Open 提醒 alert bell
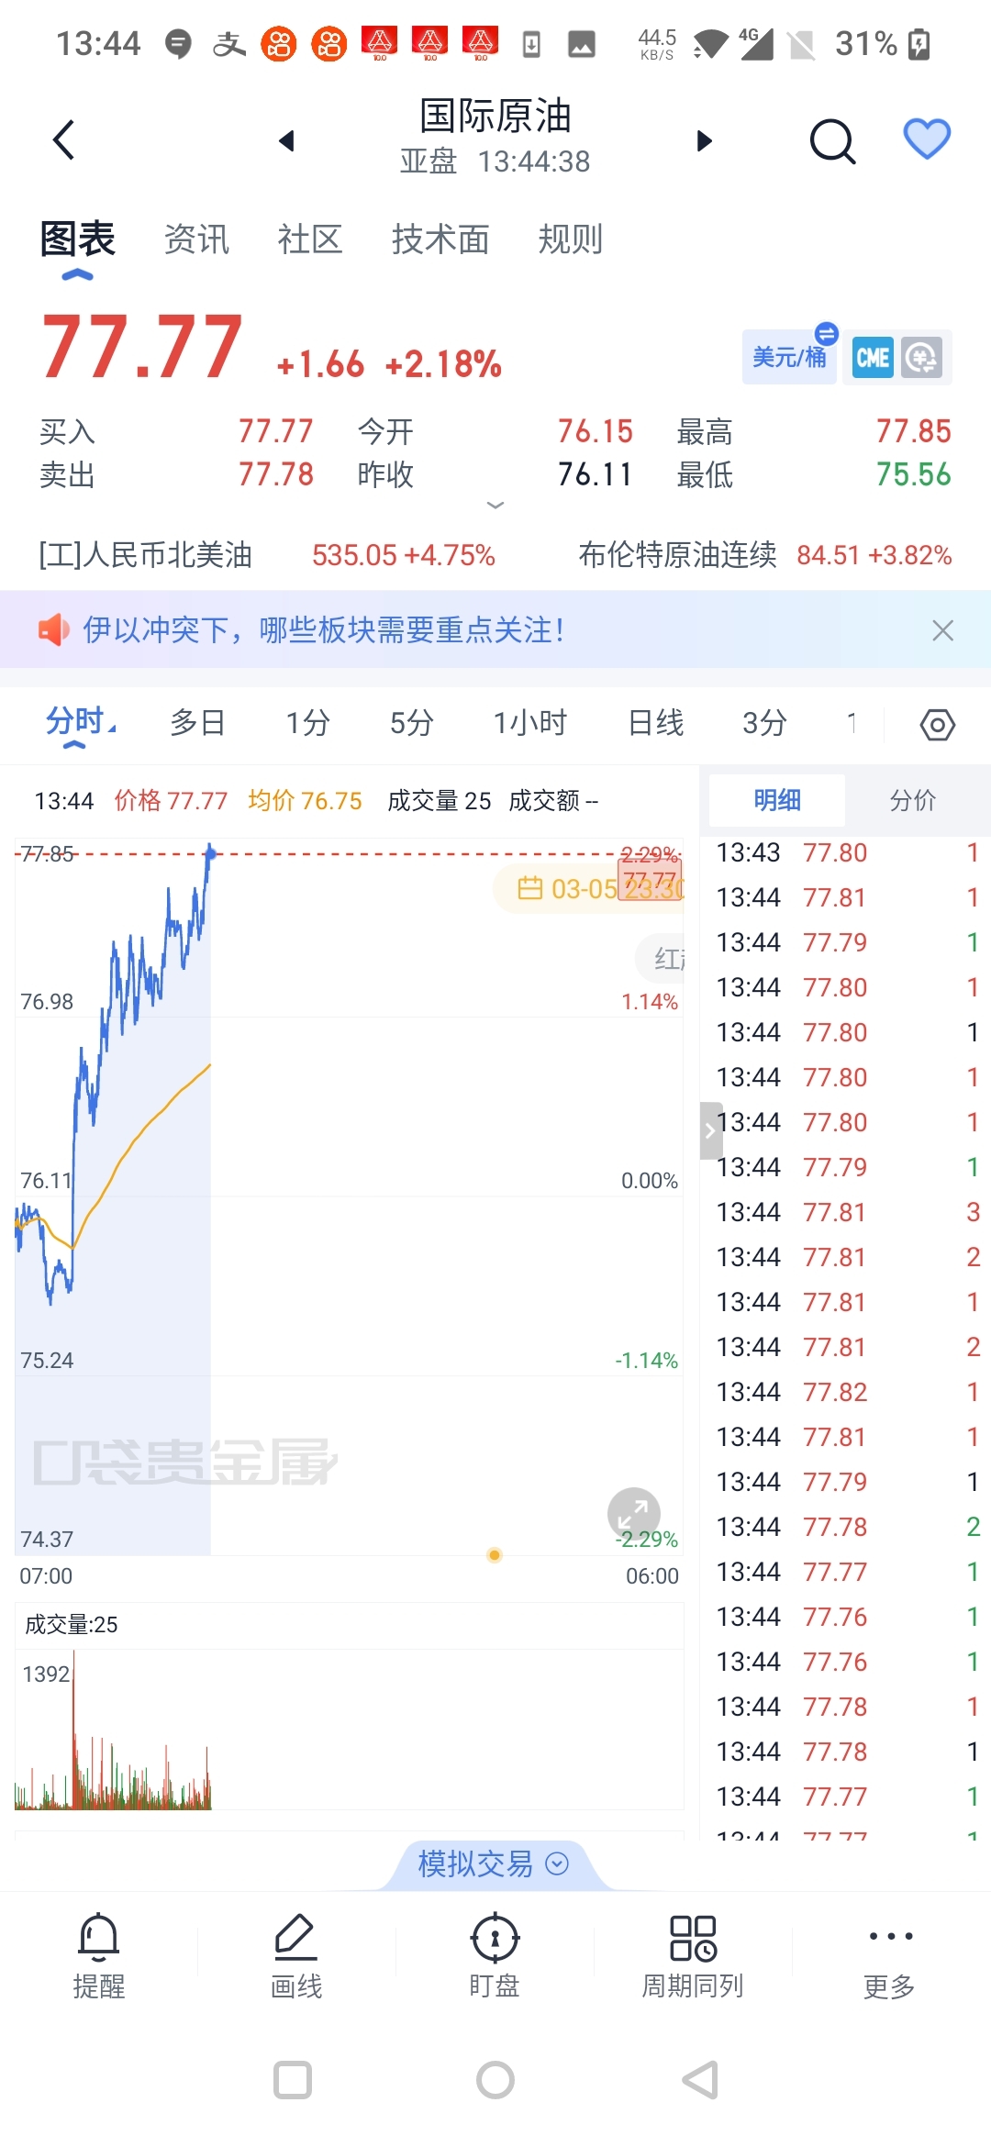The width and height of the screenshot is (991, 2147). (98, 1956)
